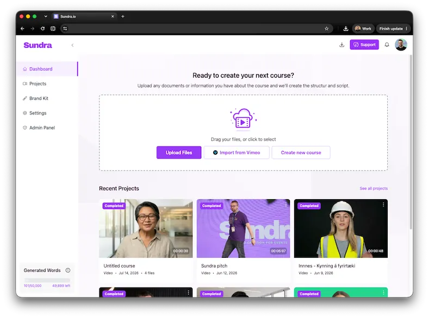The height and width of the screenshot is (318, 435).
Task: Reload the page with refresh icon
Action: click(x=42, y=29)
